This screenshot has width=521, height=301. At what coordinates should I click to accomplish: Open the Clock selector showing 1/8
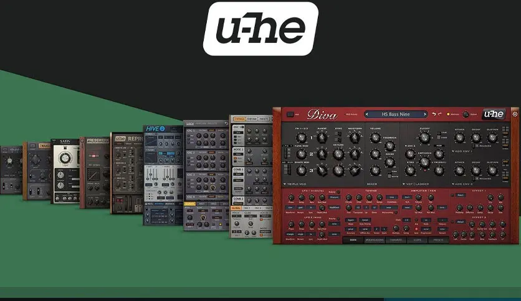pyautogui.click(x=407, y=220)
